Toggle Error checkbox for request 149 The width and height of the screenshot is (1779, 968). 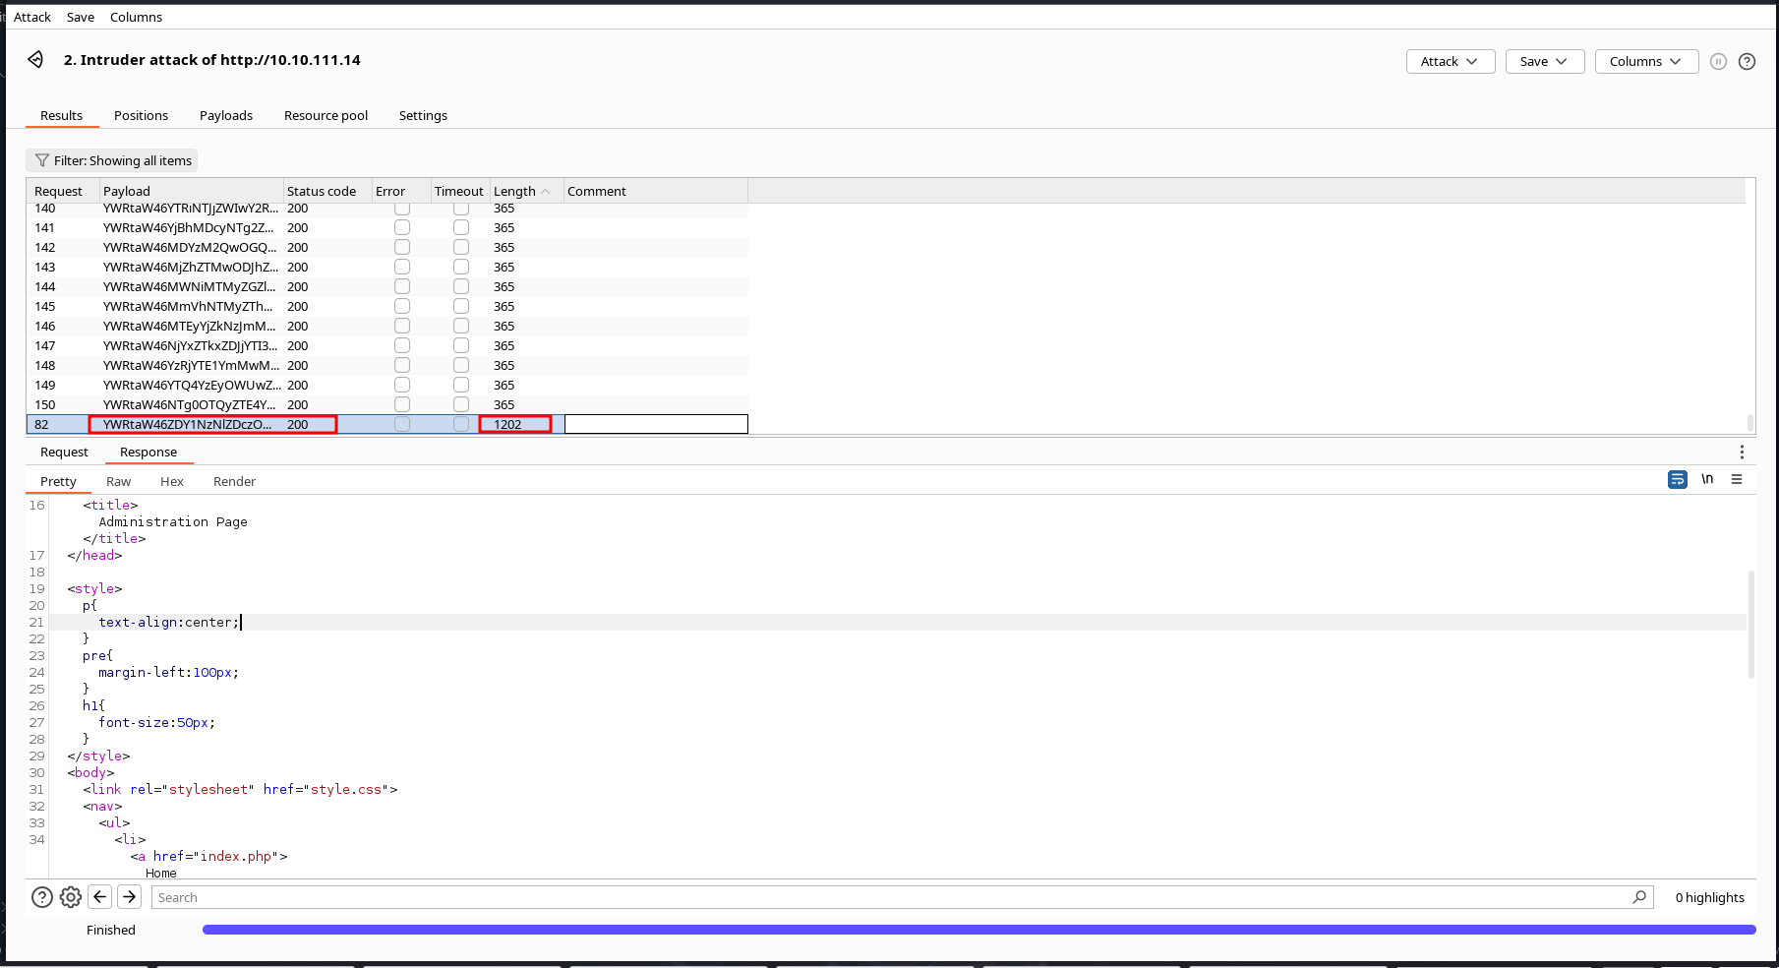[402, 385]
